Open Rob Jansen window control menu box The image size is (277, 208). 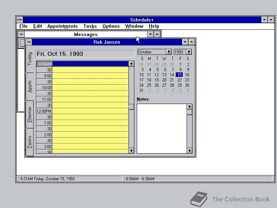(x=29, y=42)
